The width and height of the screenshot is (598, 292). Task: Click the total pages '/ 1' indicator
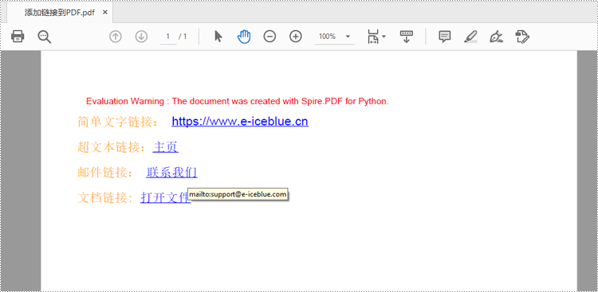coord(183,37)
